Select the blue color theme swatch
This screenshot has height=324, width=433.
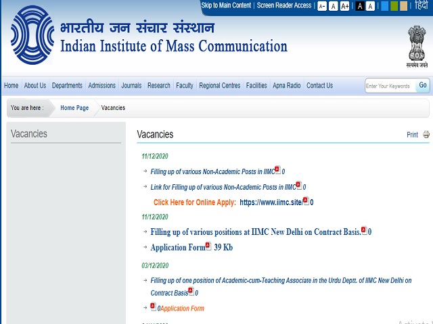point(385,6)
